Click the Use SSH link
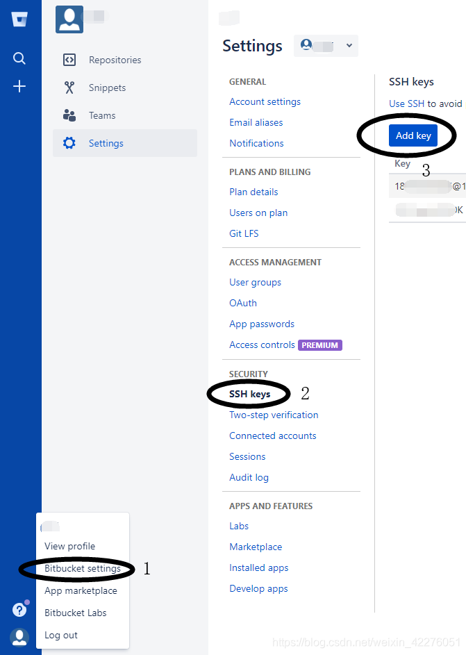This screenshot has height=655, width=466. tap(407, 103)
